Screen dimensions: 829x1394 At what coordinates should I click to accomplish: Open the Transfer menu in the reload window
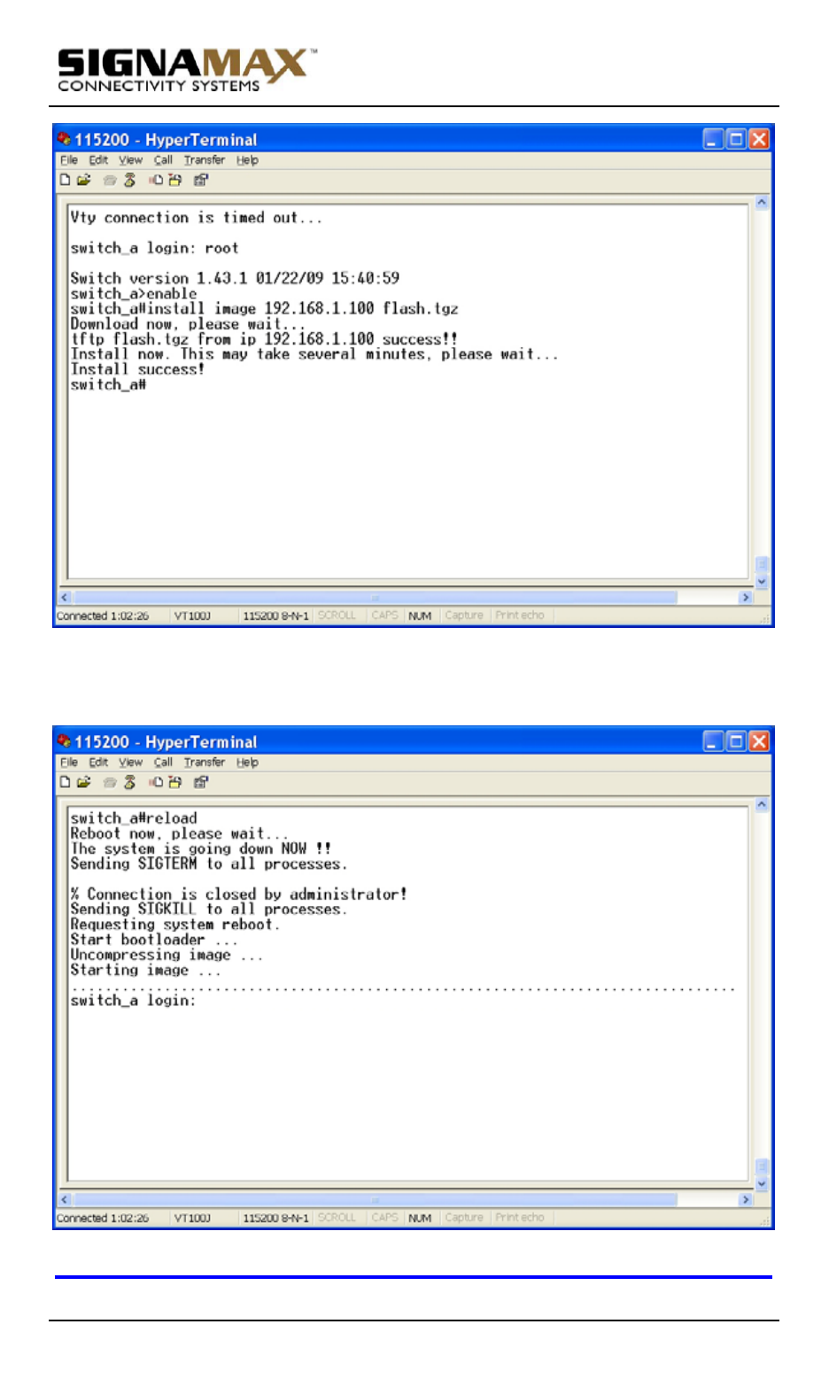tap(205, 763)
